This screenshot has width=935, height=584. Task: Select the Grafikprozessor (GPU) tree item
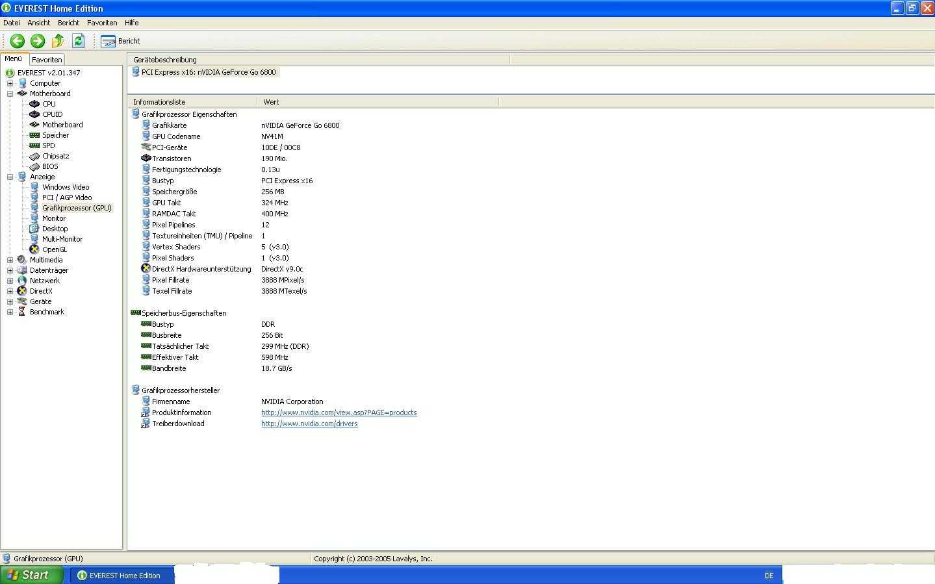coord(77,208)
